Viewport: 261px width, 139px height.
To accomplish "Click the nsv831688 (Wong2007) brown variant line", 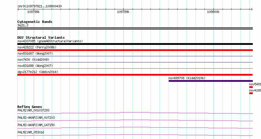I will click(135, 69).
